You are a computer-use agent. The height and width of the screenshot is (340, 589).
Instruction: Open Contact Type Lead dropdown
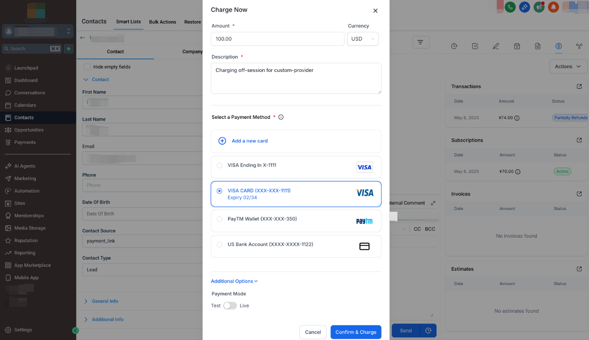(142, 270)
